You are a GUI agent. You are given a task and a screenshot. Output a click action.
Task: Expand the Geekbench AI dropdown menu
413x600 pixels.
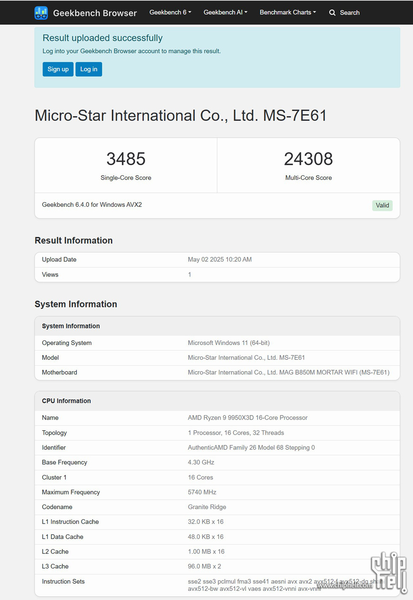point(225,12)
